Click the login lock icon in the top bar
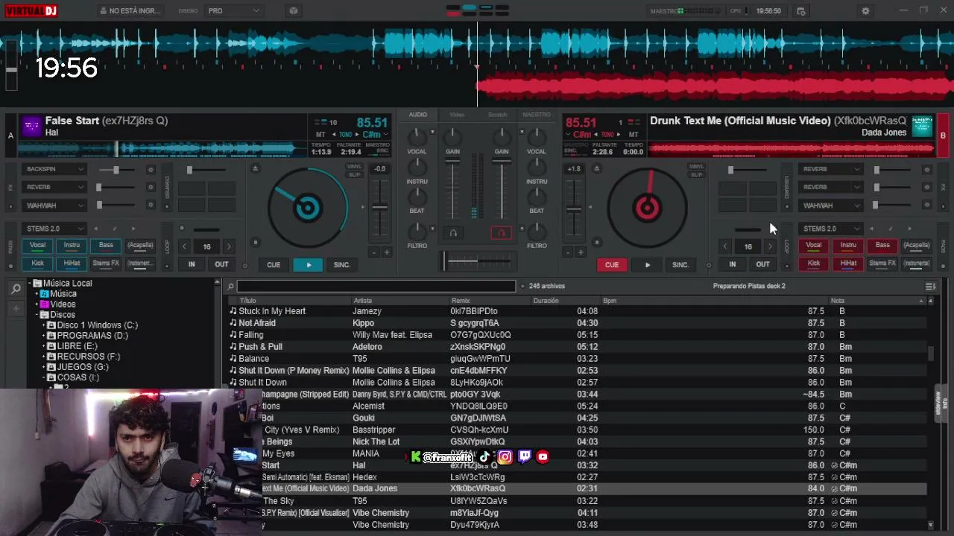 (x=103, y=11)
